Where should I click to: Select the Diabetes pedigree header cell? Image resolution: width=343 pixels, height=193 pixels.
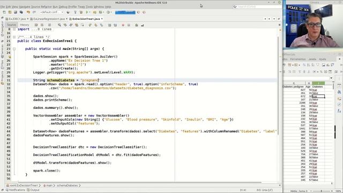[x=294, y=87]
